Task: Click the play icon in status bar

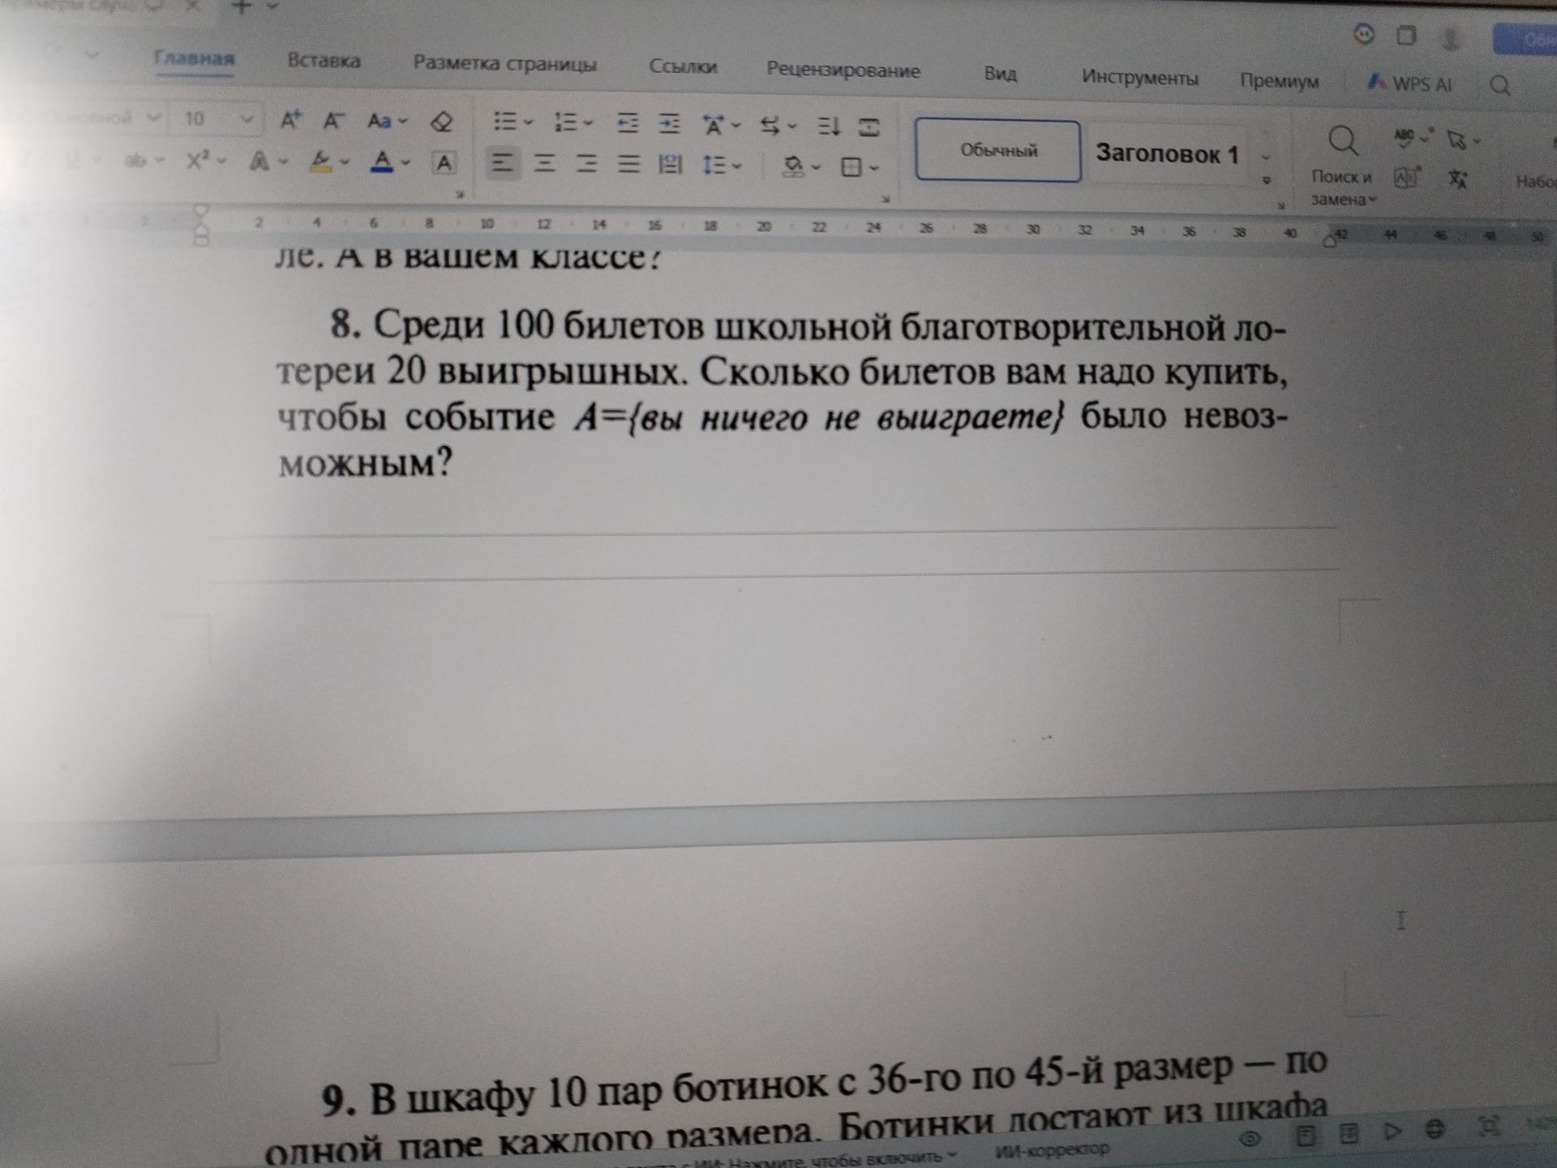Action: [1392, 1130]
